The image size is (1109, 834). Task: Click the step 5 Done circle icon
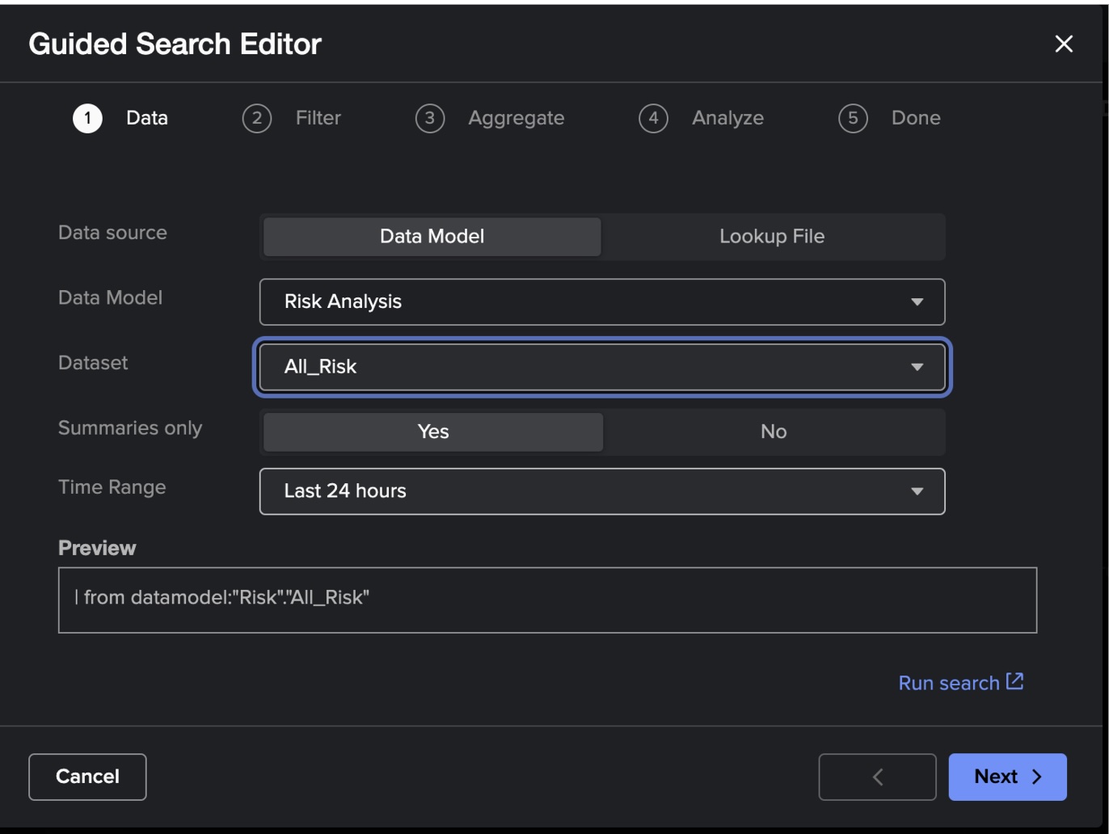pos(853,119)
